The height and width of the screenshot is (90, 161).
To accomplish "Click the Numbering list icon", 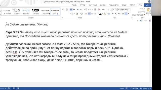I will pyautogui.click(x=90, y=9).
